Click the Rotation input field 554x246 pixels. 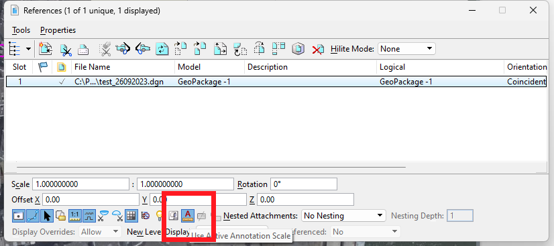(304, 184)
